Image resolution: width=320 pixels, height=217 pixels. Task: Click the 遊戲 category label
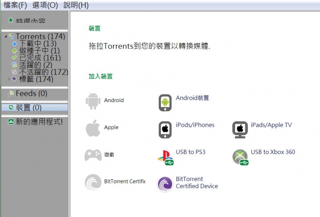click(x=109, y=154)
